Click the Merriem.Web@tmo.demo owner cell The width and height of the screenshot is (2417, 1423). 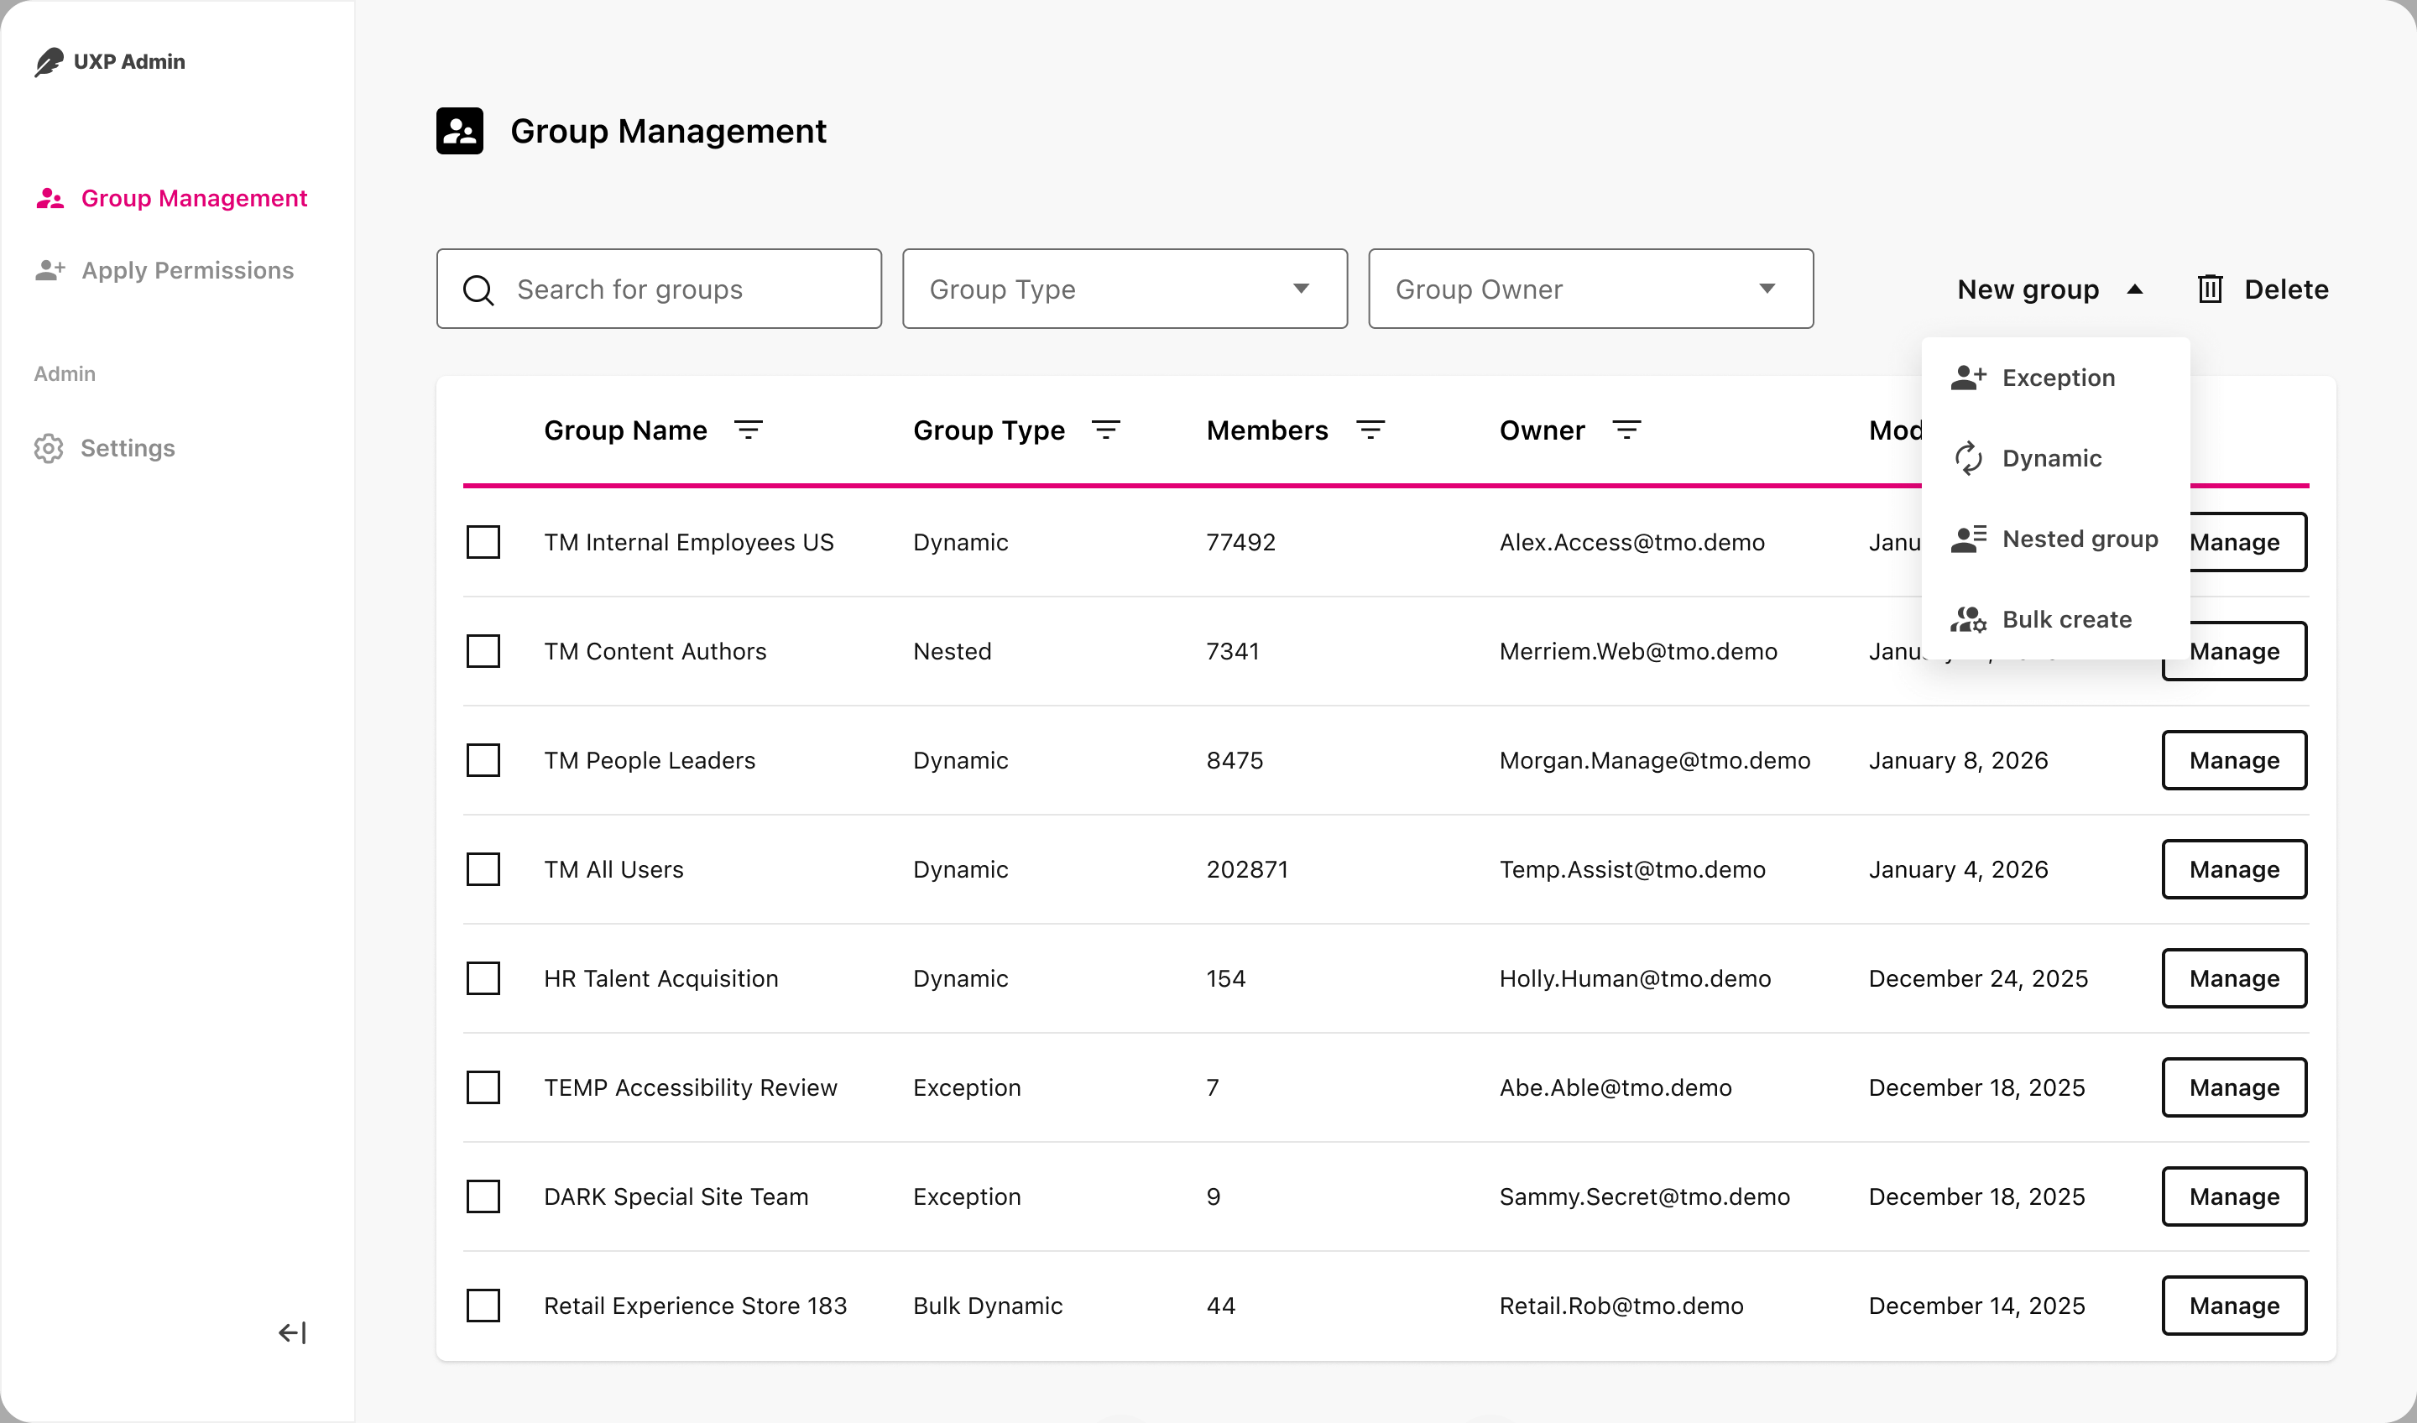[1638, 651]
